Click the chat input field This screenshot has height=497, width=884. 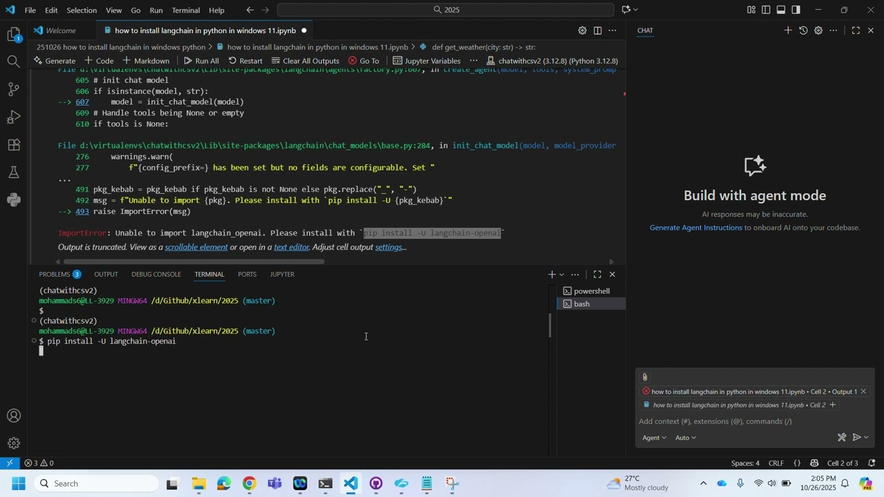coord(755,422)
